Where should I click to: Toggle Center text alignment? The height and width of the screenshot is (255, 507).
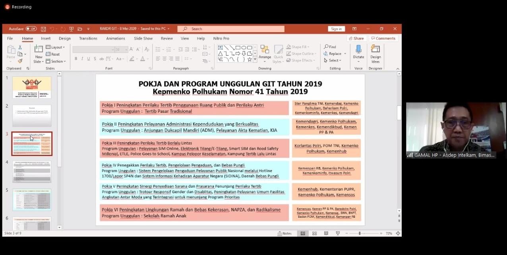point(164,59)
